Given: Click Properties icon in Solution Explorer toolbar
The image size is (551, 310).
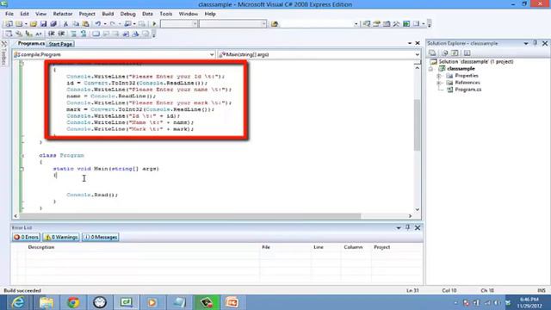Looking at the screenshot, I should (x=432, y=53).
